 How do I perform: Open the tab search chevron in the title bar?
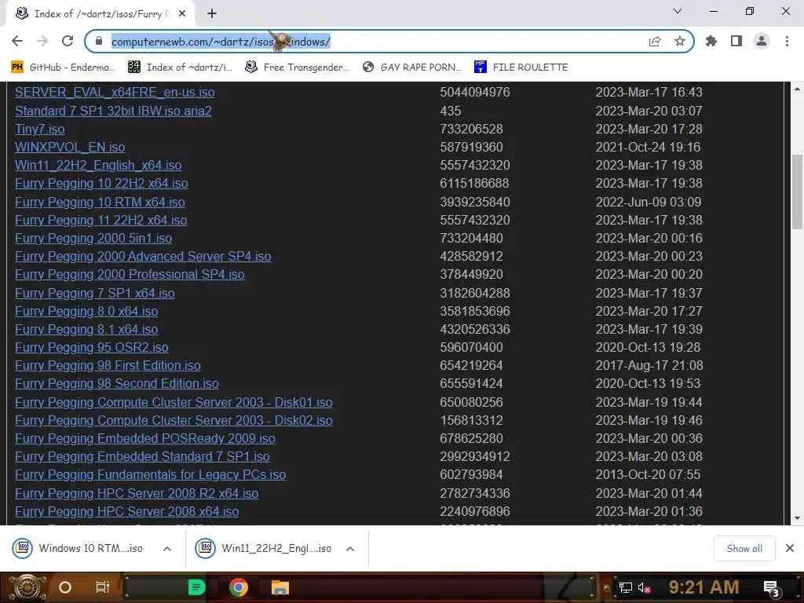coord(678,11)
